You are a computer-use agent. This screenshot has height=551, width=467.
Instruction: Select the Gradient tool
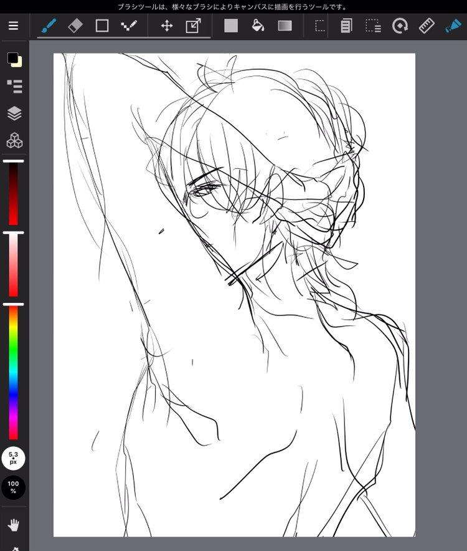(285, 26)
